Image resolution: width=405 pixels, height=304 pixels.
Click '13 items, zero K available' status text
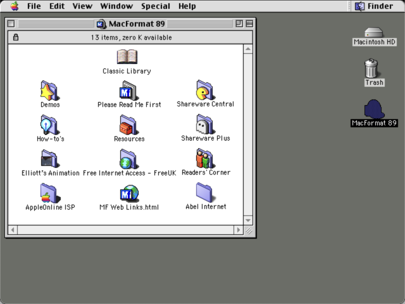(x=131, y=37)
